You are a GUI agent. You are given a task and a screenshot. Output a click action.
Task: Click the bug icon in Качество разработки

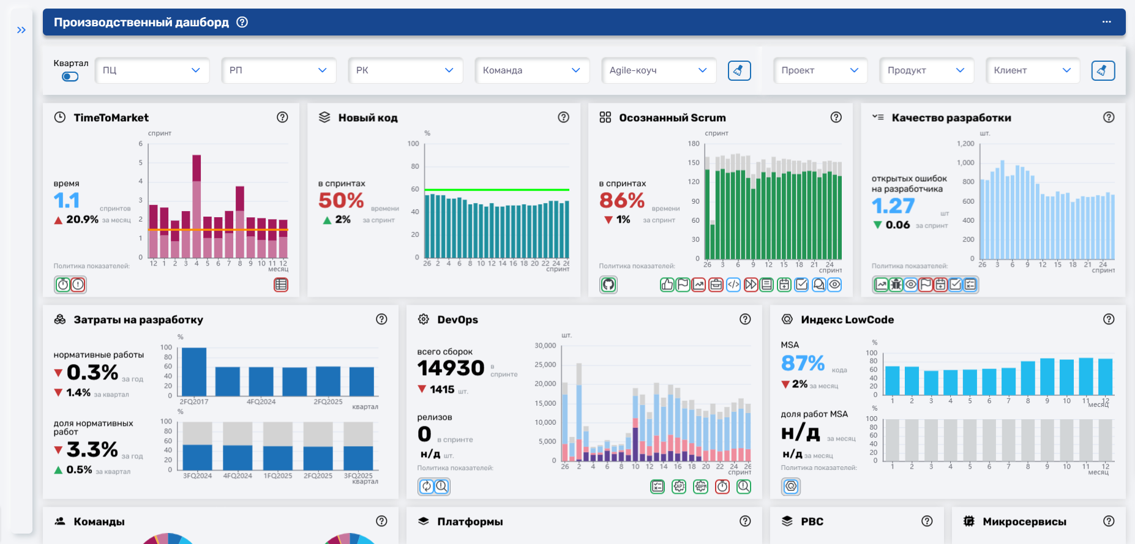(x=896, y=285)
